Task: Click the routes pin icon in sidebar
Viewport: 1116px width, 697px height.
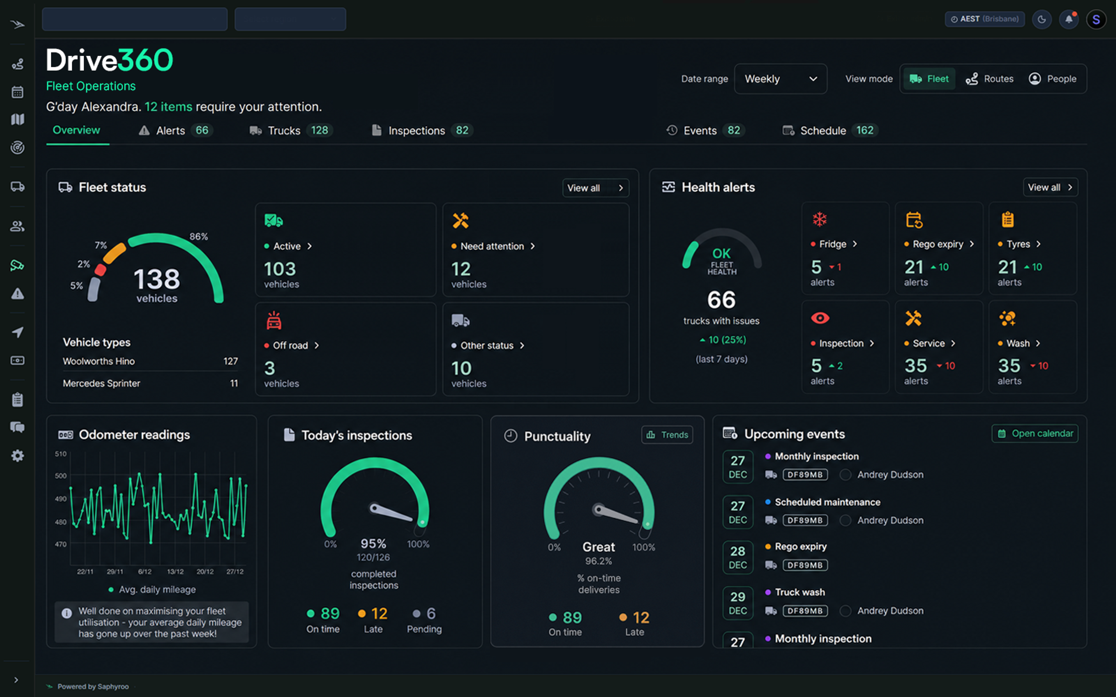Action: 17,64
